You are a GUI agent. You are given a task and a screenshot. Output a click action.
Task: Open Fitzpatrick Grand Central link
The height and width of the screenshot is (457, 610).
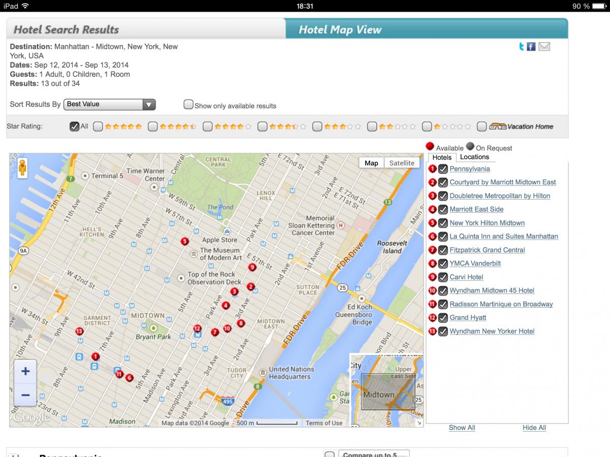tap(487, 250)
